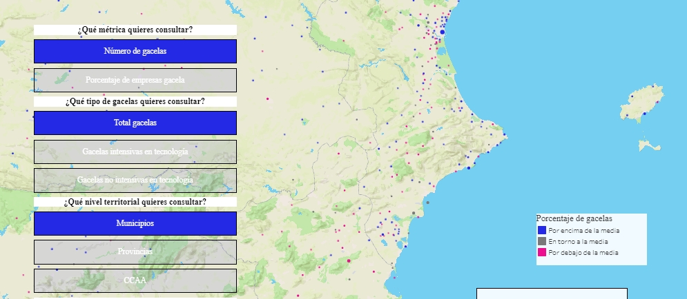Choose the Total gacelas type

point(135,123)
